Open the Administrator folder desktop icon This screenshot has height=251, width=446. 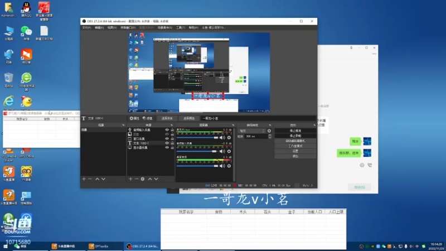(9, 9)
